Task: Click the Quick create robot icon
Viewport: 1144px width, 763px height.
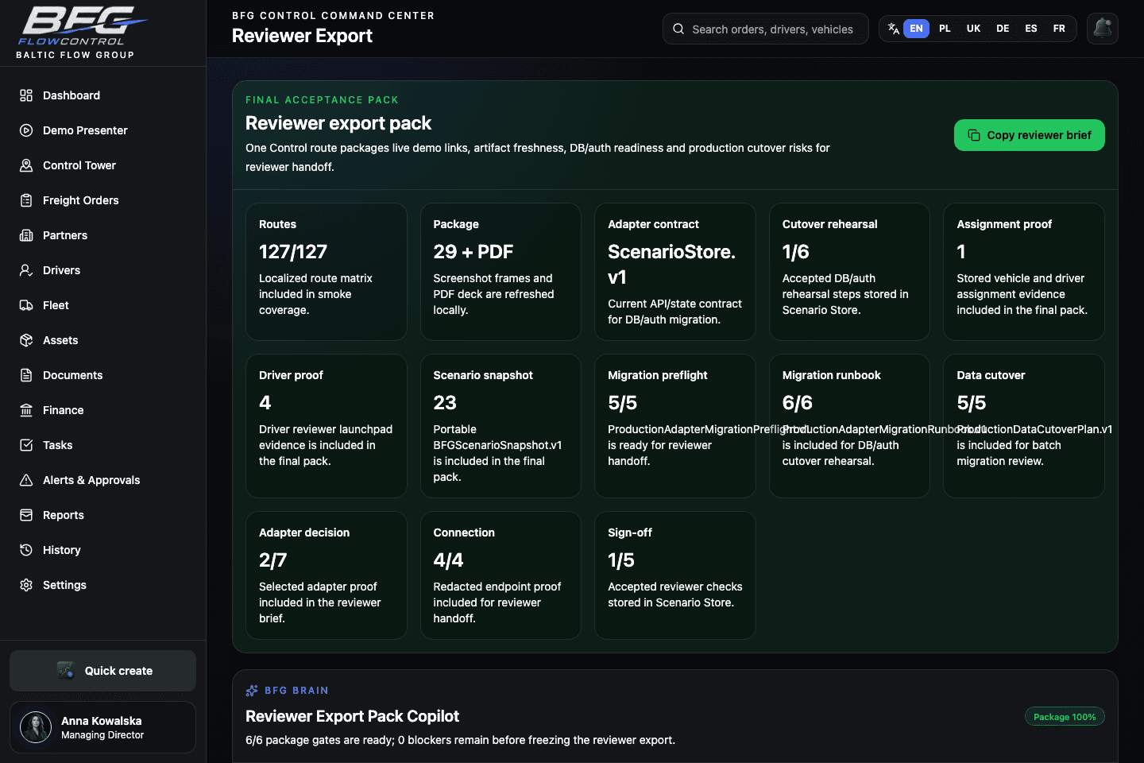Action: click(66, 671)
